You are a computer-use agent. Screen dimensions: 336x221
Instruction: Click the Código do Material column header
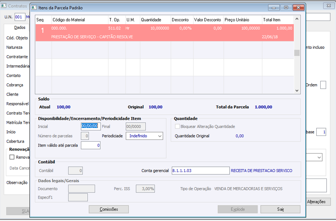[x=80, y=20]
